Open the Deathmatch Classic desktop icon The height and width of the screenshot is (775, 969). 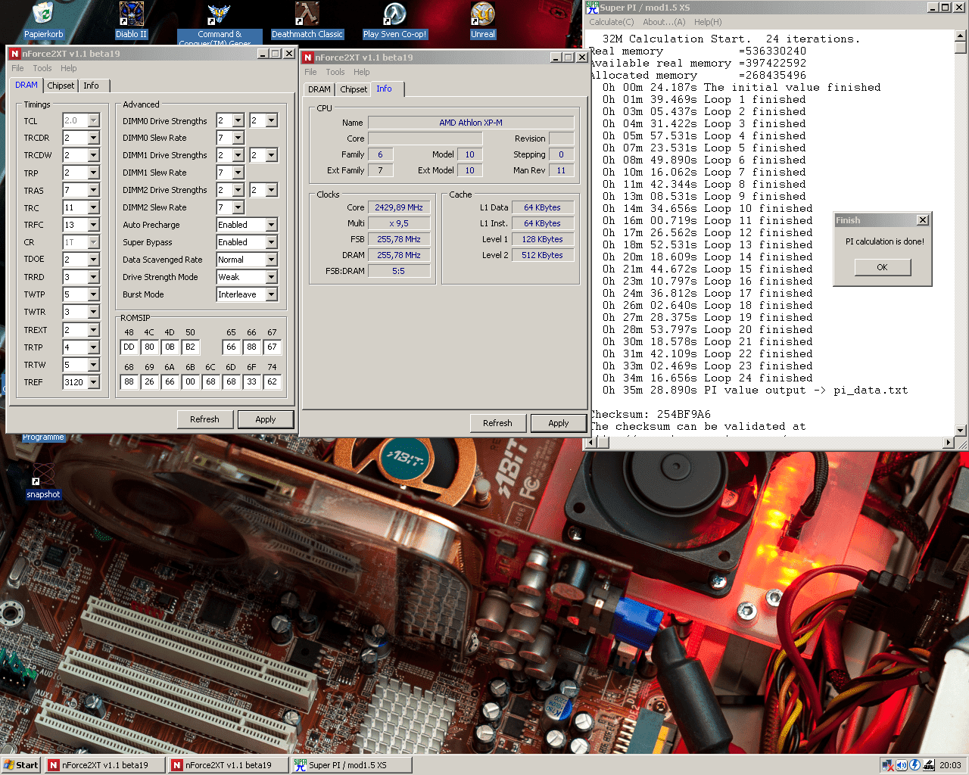coord(307,14)
